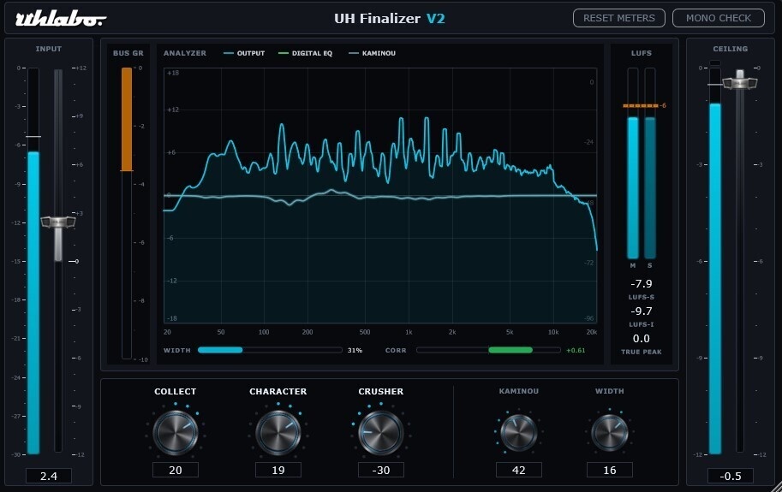782x492 pixels.
Task: Select the CRUSHER value field -30
Action: (380, 470)
